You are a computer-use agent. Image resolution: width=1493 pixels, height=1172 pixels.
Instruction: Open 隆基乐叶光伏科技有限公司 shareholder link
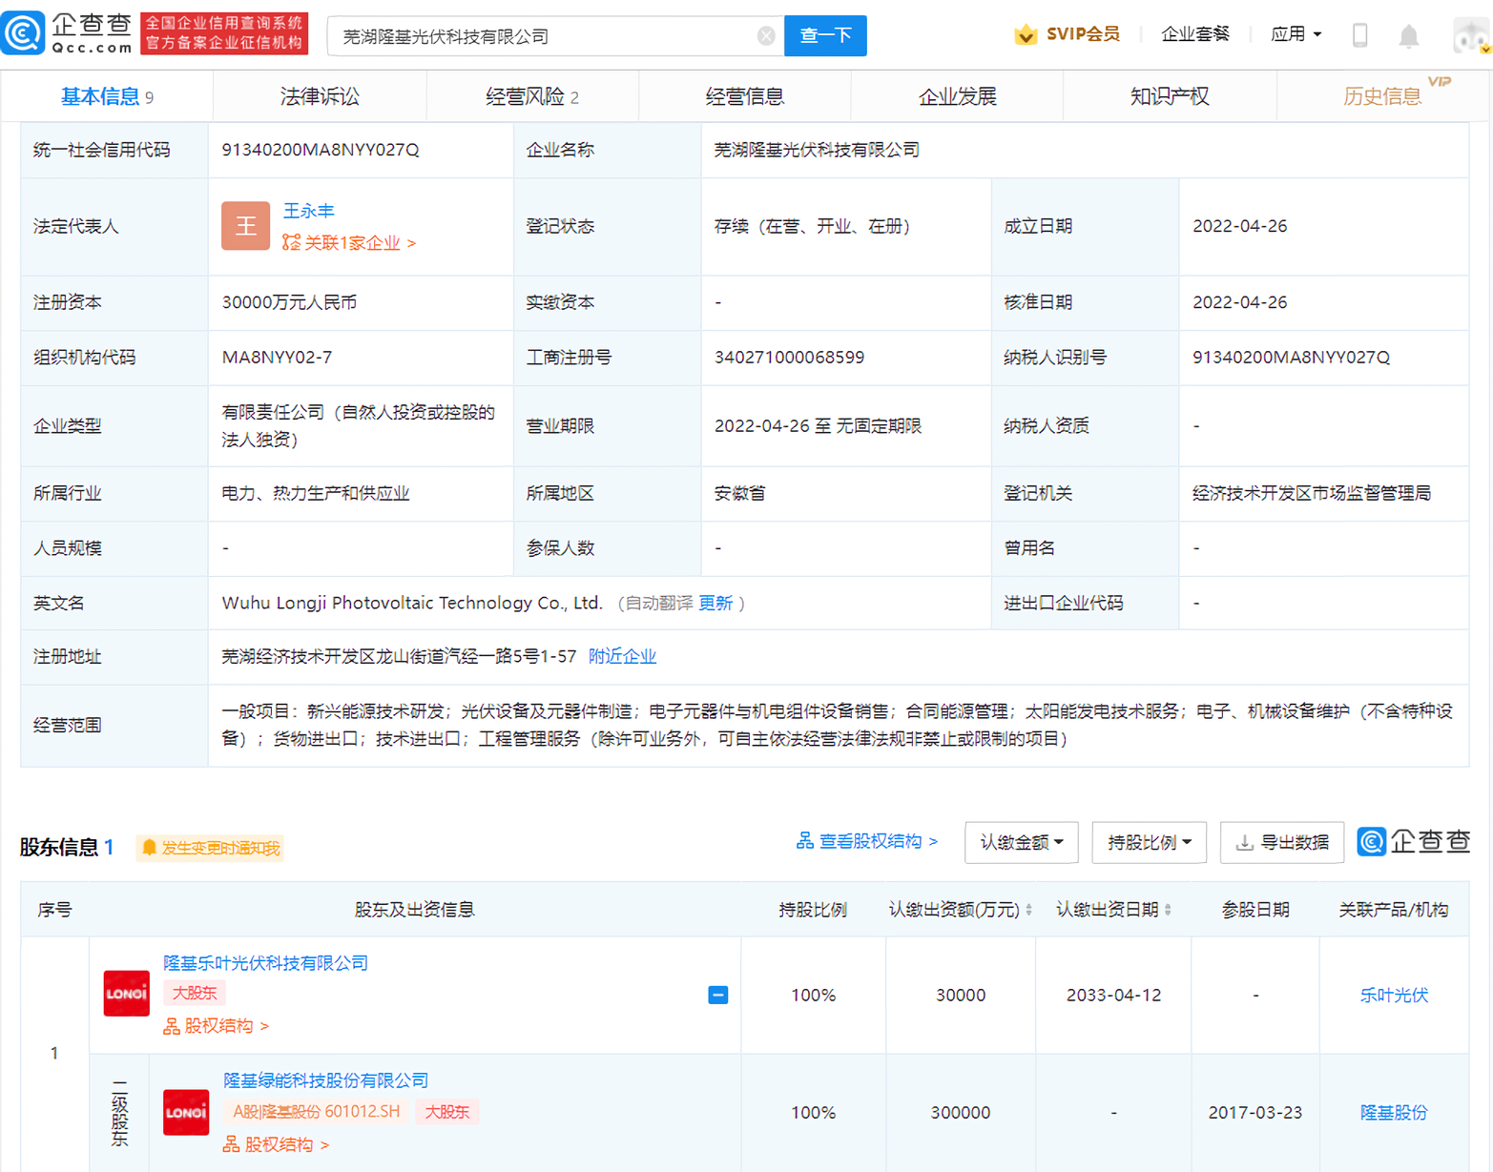266,963
